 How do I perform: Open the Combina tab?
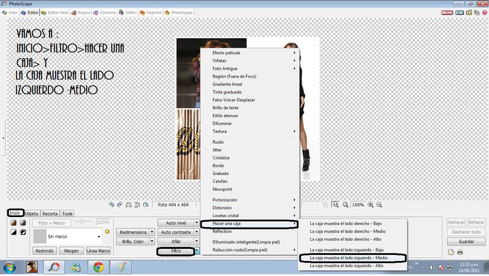[105, 12]
